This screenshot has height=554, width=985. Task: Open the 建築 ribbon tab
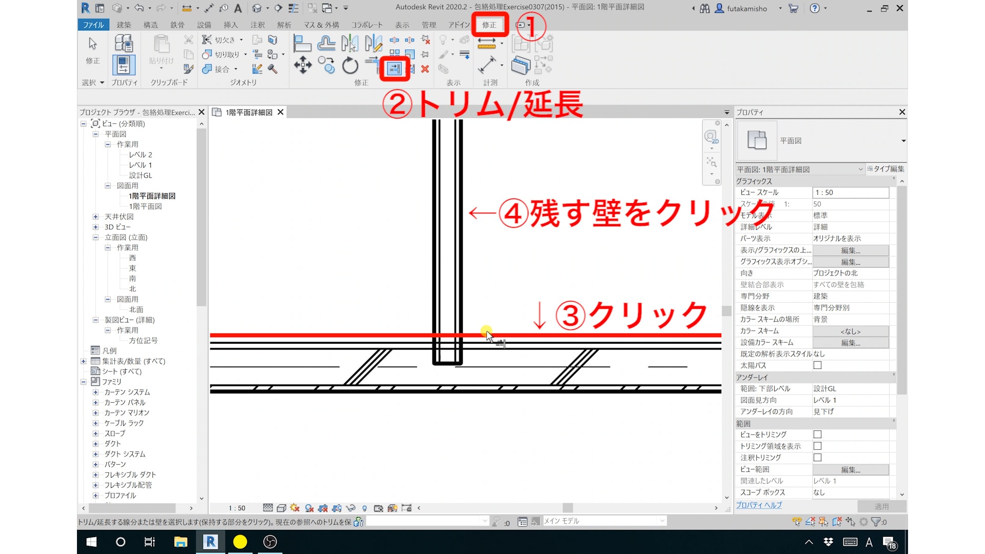click(x=124, y=25)
